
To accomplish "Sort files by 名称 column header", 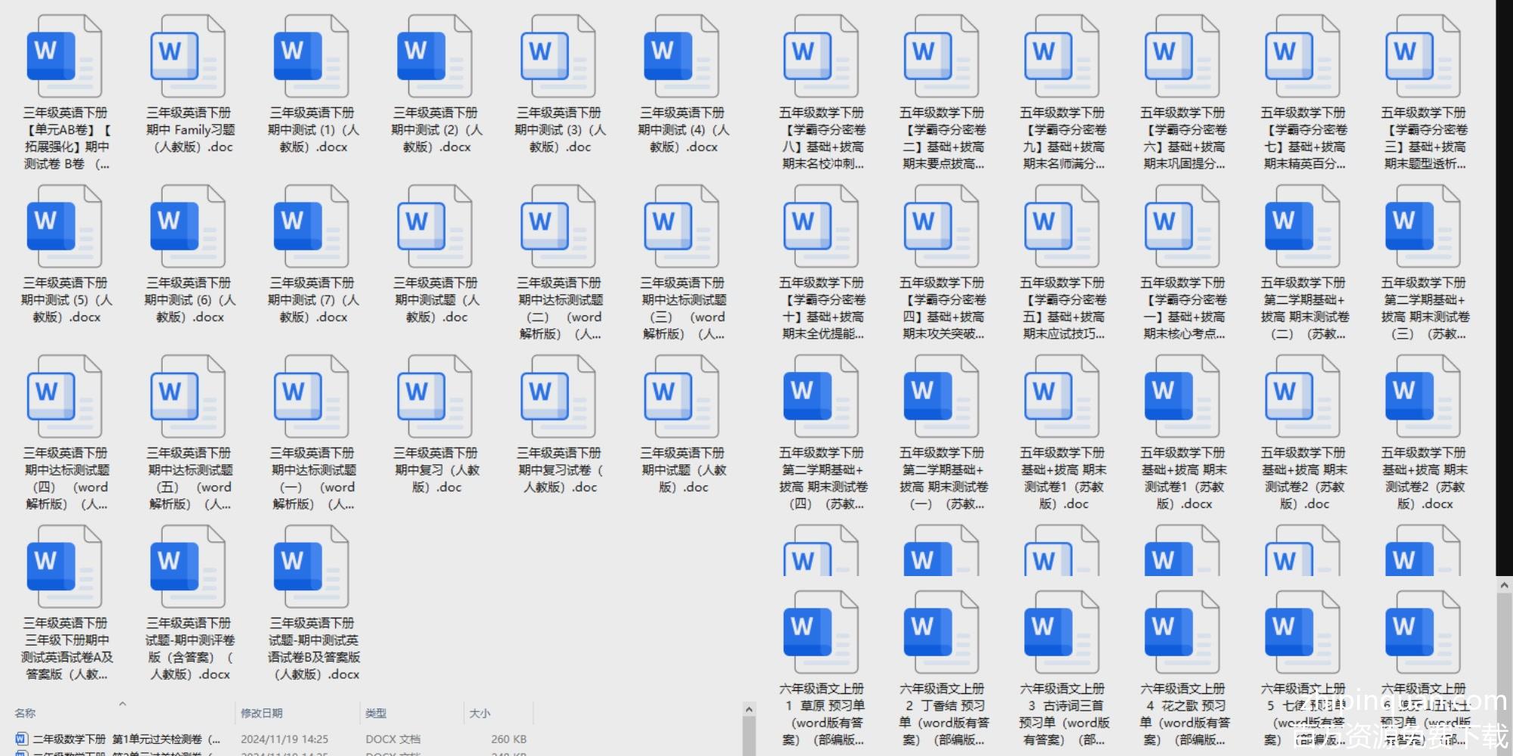I will [25, 713].
